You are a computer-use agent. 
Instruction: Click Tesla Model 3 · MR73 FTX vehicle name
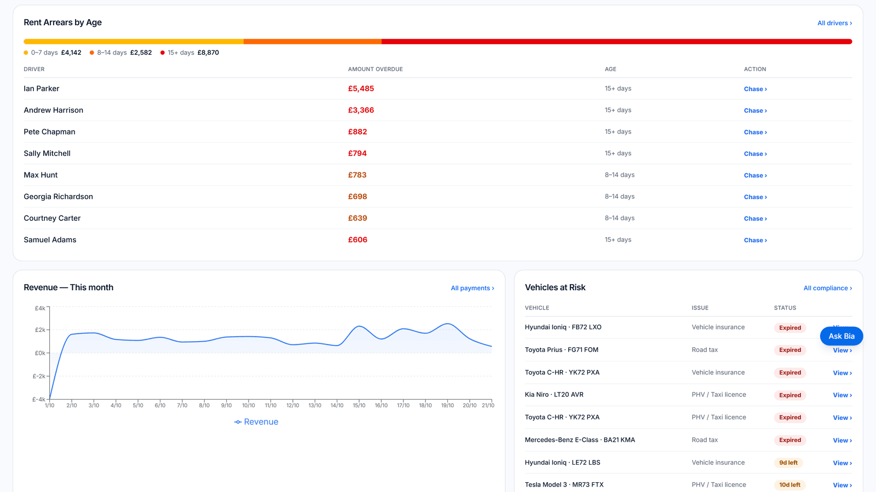click(x=564, y=485)
